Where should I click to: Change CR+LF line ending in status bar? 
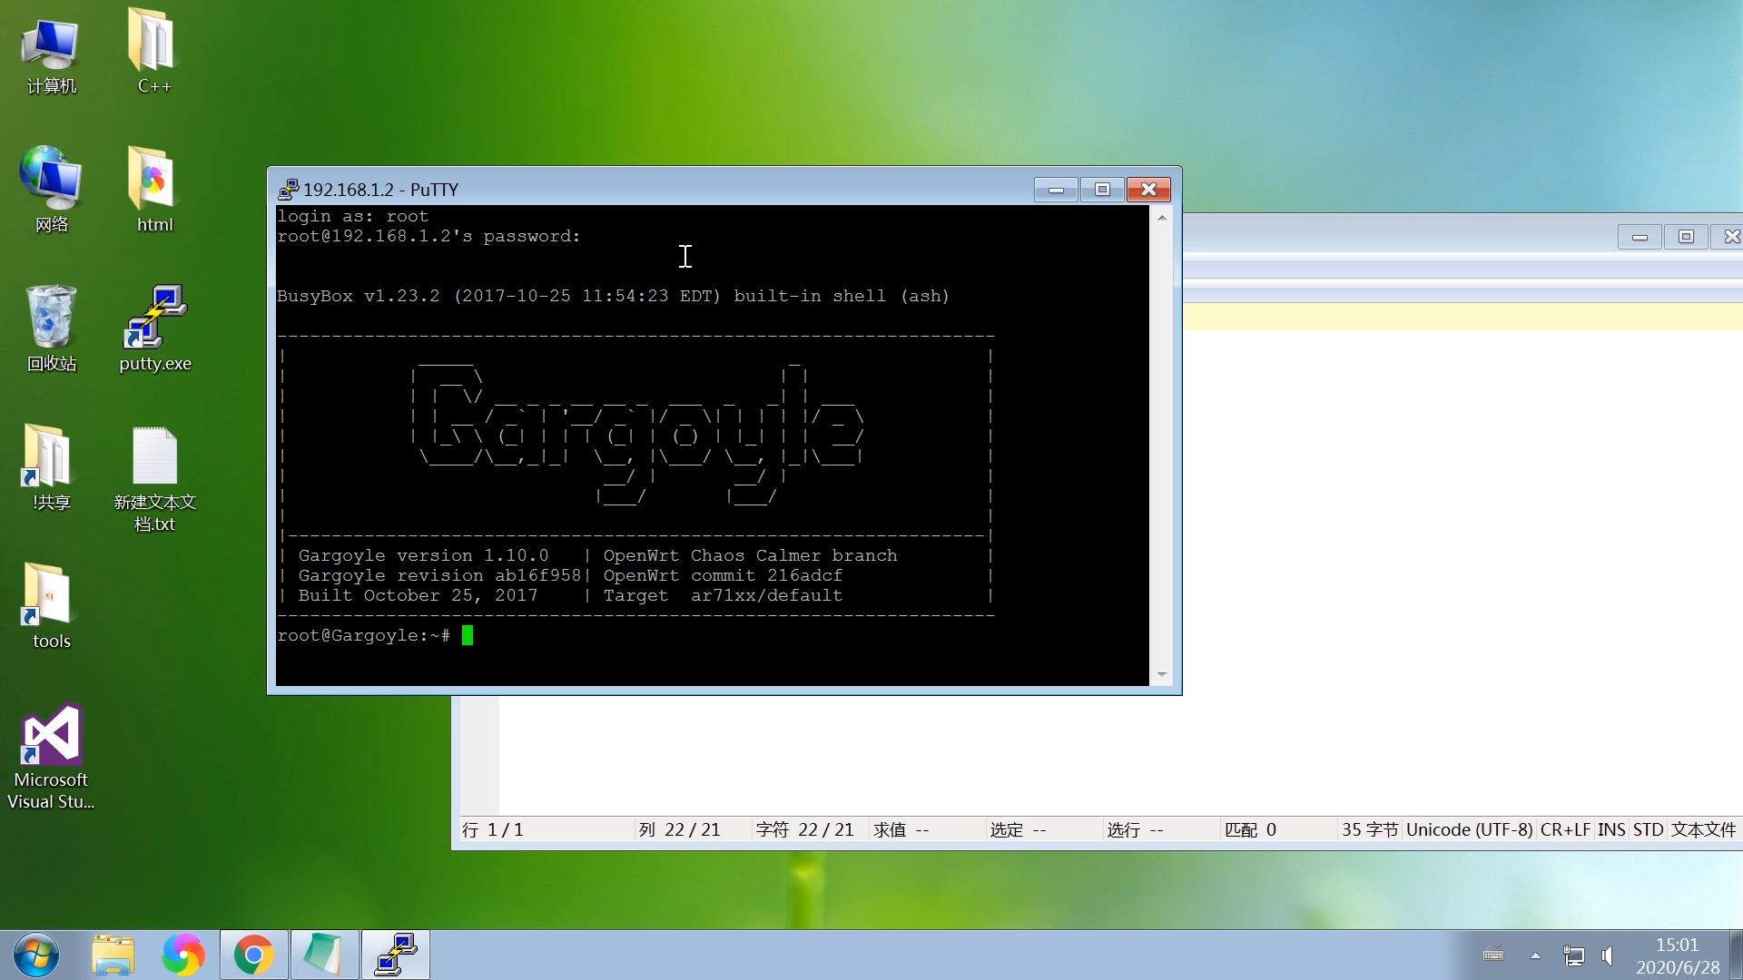[1564, 829]
